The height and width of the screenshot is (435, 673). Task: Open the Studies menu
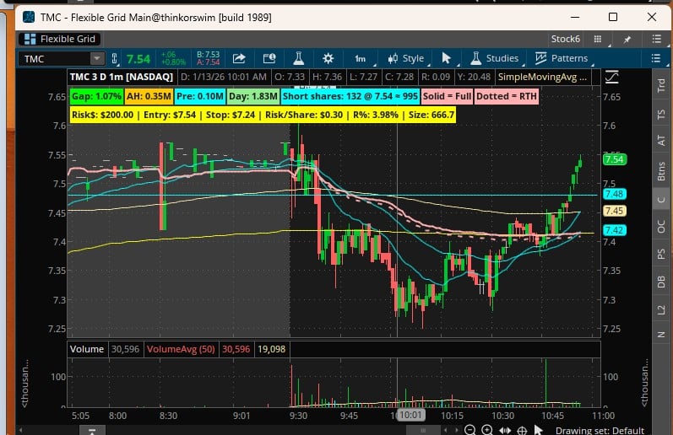point(495,58)
